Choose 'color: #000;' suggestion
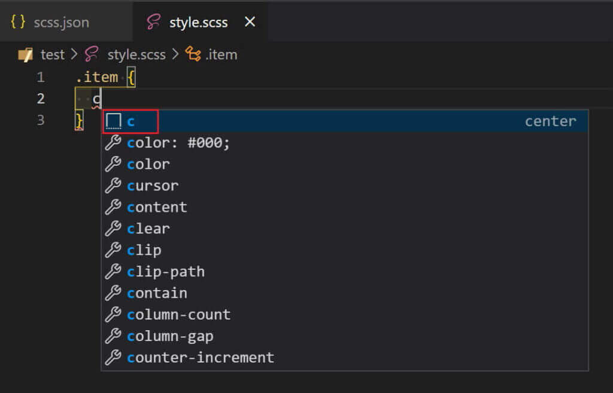Viewport: 613px width, 393px height. coord(345,142)
